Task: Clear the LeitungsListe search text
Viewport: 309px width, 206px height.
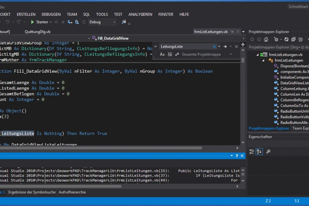Action: (215, 47)
